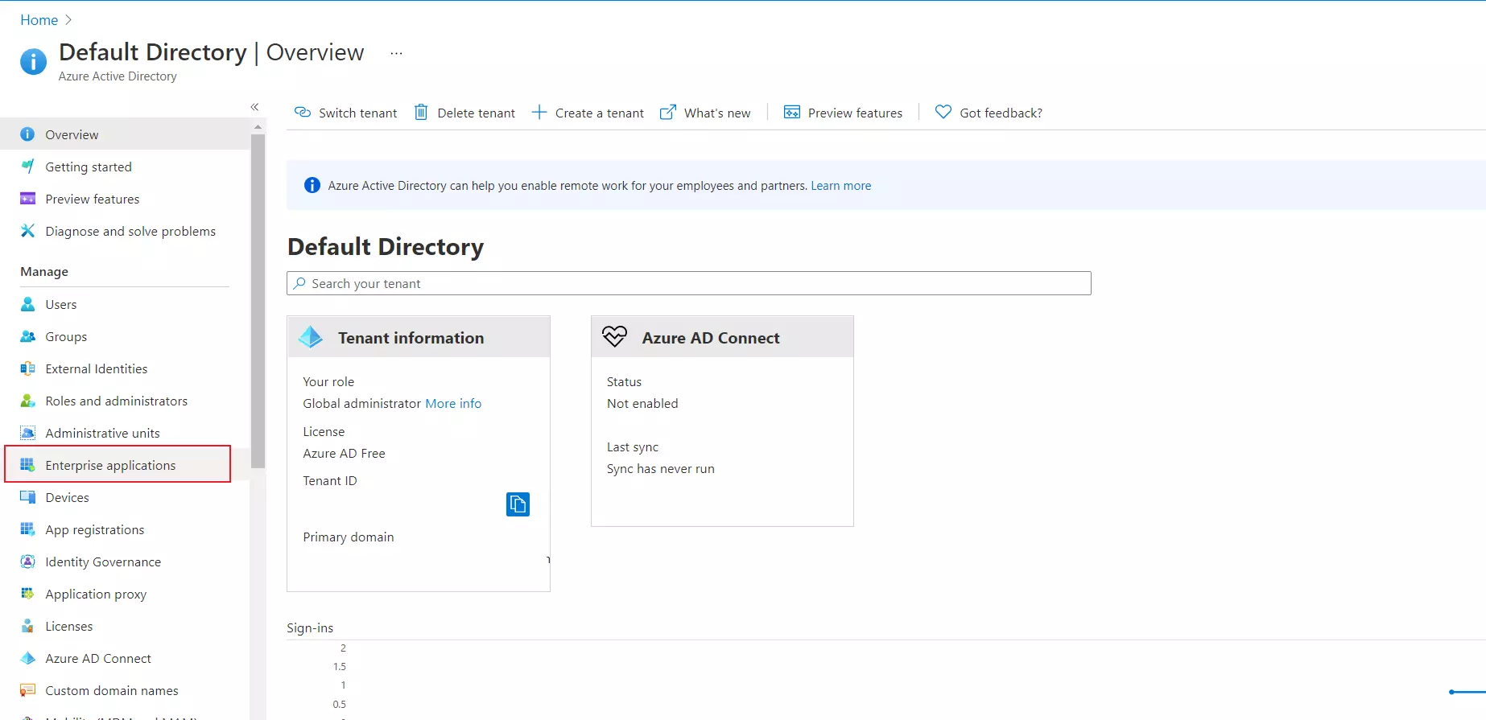Click the Azure AD Connect sidebar icon
Screen dimensions: 1486x720
coord(27,658)
